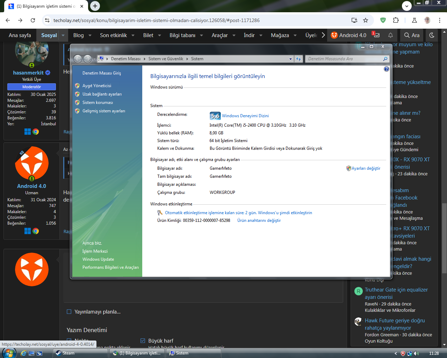Click Ayarları değiştir link
The width and height of the screenshot is (447, 358).
click(366, 168)
